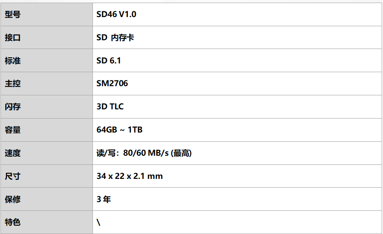Click the 保修 label cell
The height and width of the screenshot is (234, 383).
pyautogui.click(x=46, y=199)
